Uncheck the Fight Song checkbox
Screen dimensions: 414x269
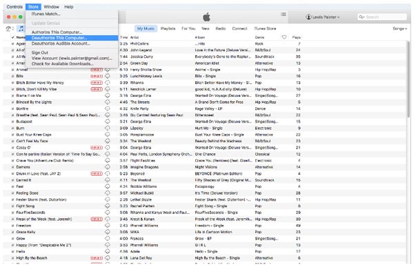pyautogui.click(x=12, y=206)
